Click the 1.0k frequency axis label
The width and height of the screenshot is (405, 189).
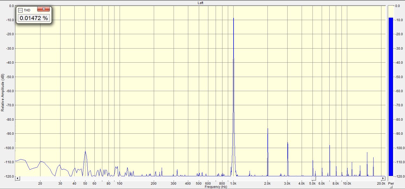tap(233, 184)
